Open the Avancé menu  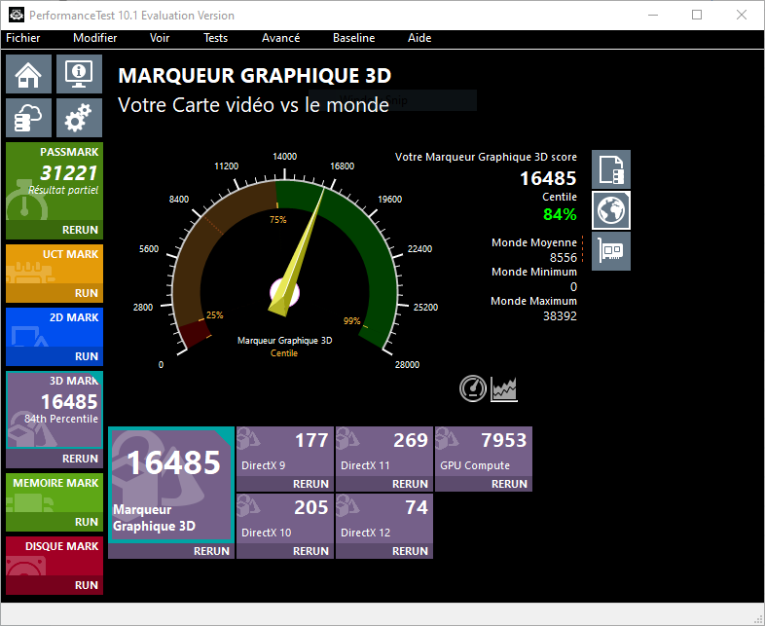point(280,38)
